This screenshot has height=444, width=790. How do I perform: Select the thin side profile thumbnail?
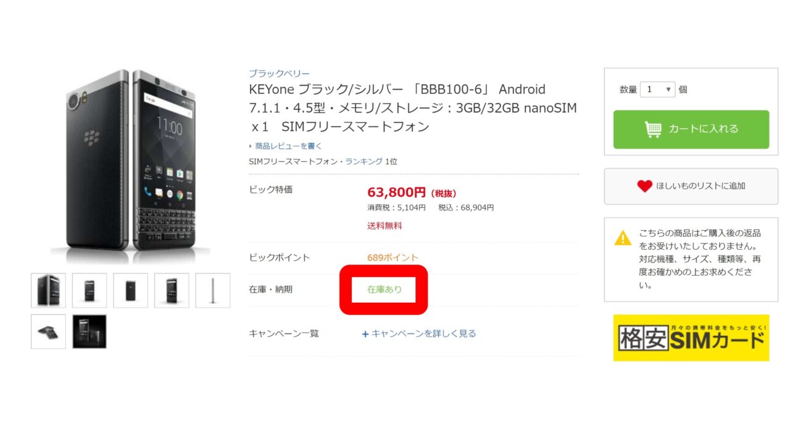tap(213, 290)
